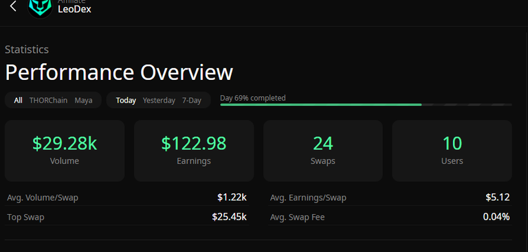Select the All chains filter
528x252 pixels.
pyautogui.click(x=18, y=101)
